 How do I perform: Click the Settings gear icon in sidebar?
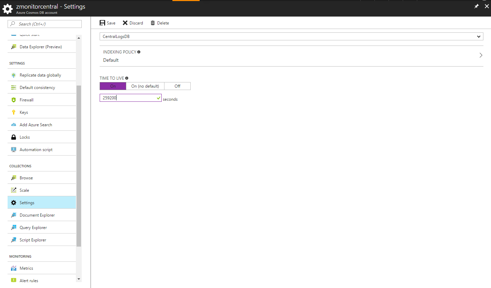(14, 203)
